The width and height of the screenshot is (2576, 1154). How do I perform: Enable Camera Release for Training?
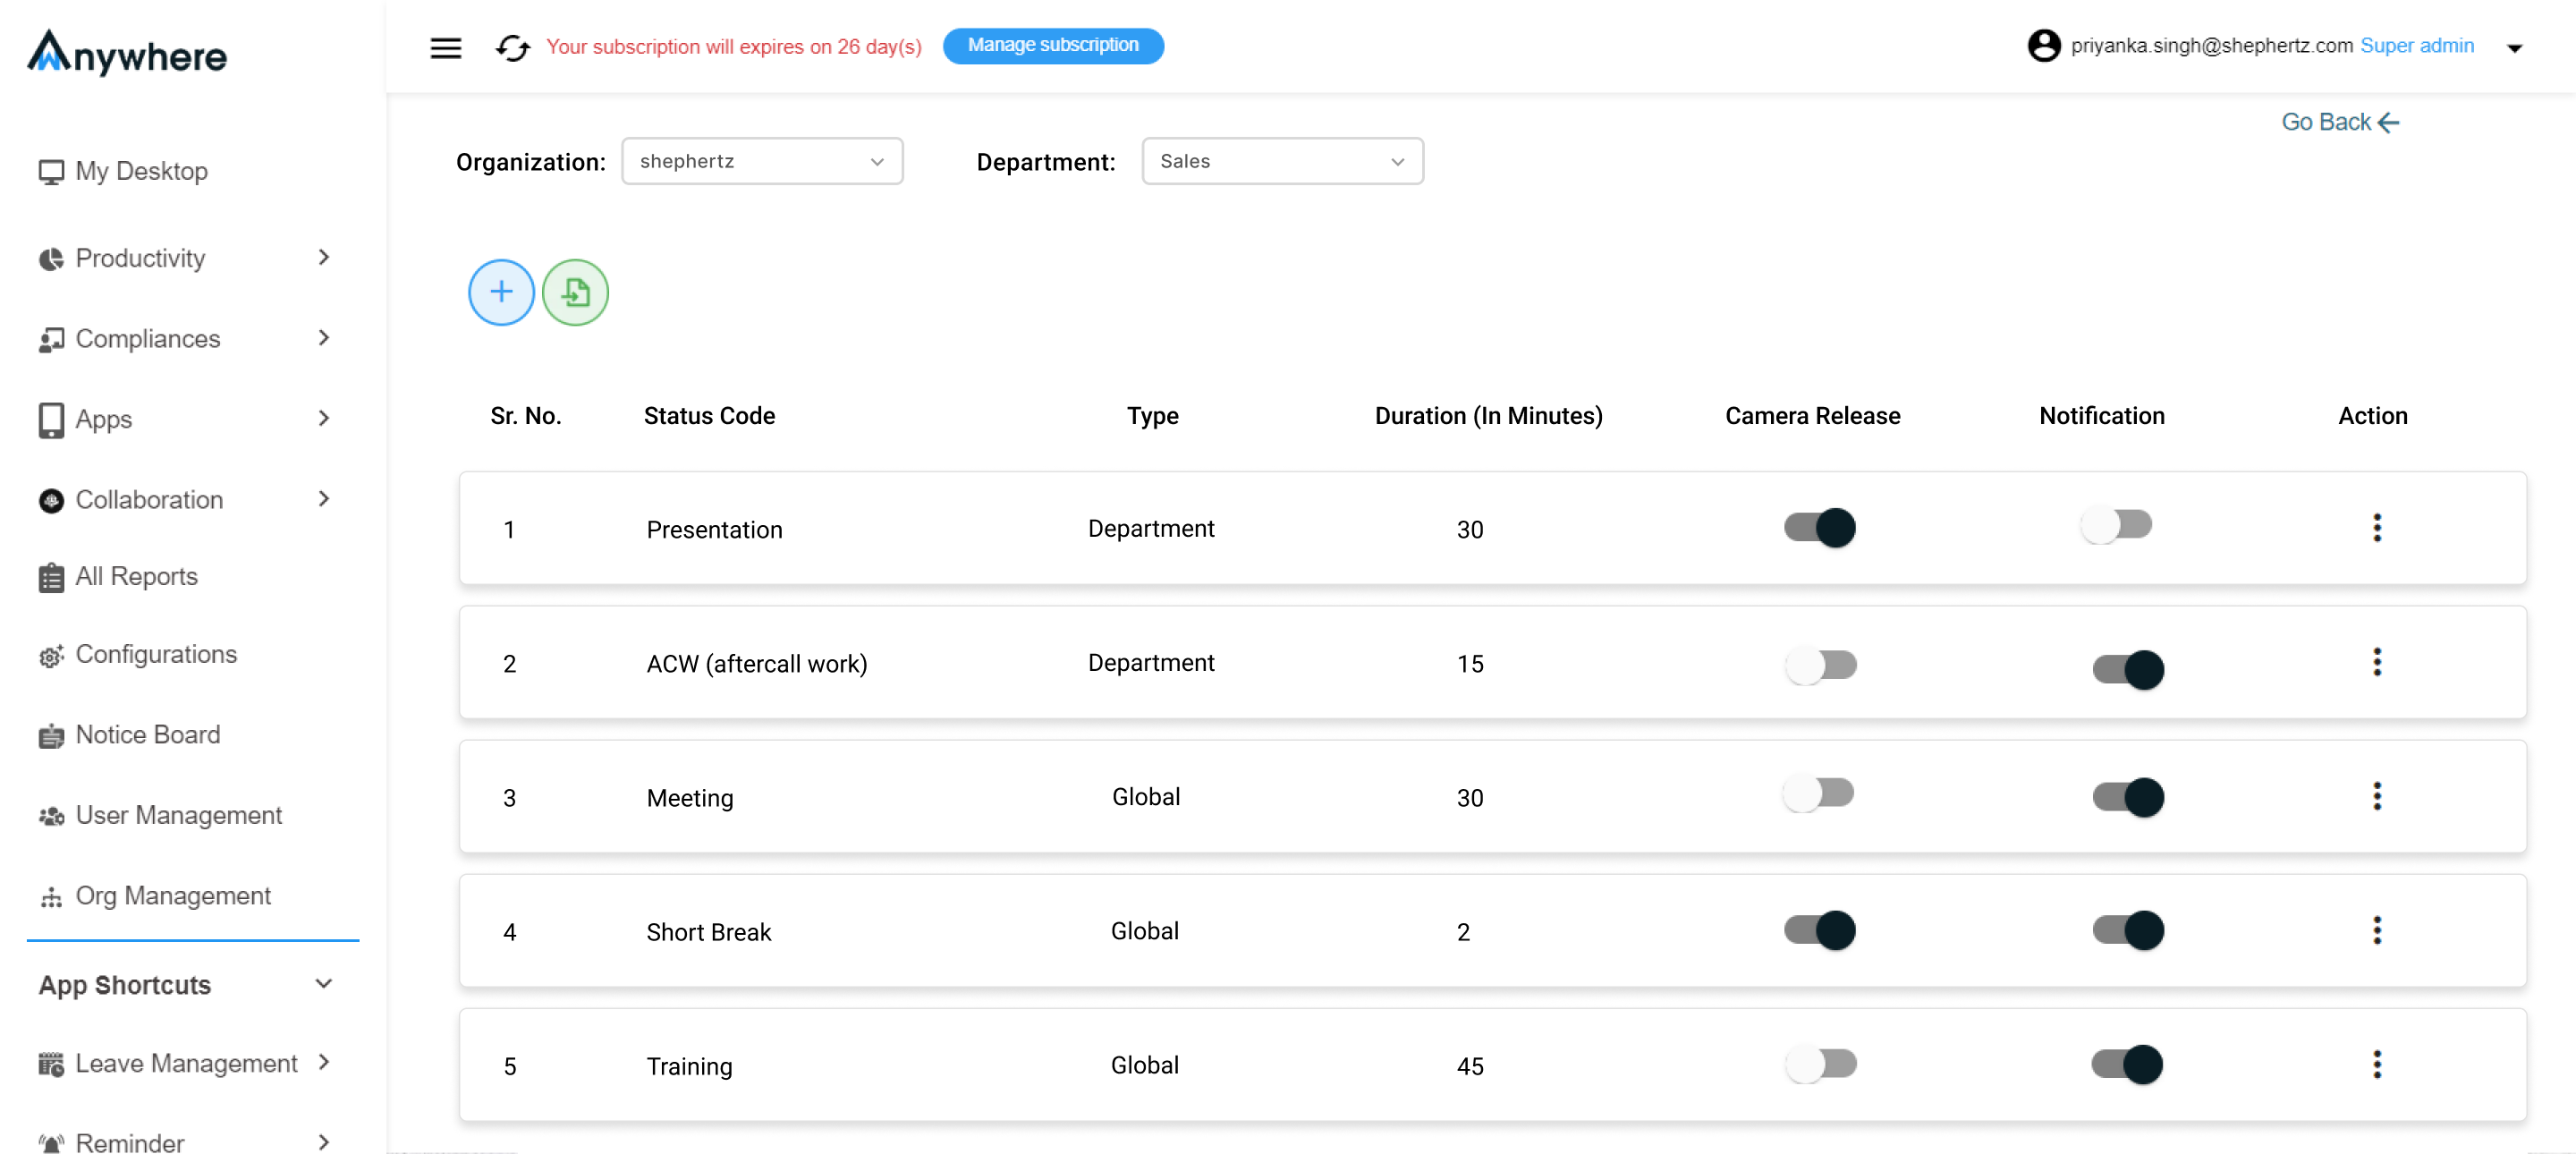1820,1063
